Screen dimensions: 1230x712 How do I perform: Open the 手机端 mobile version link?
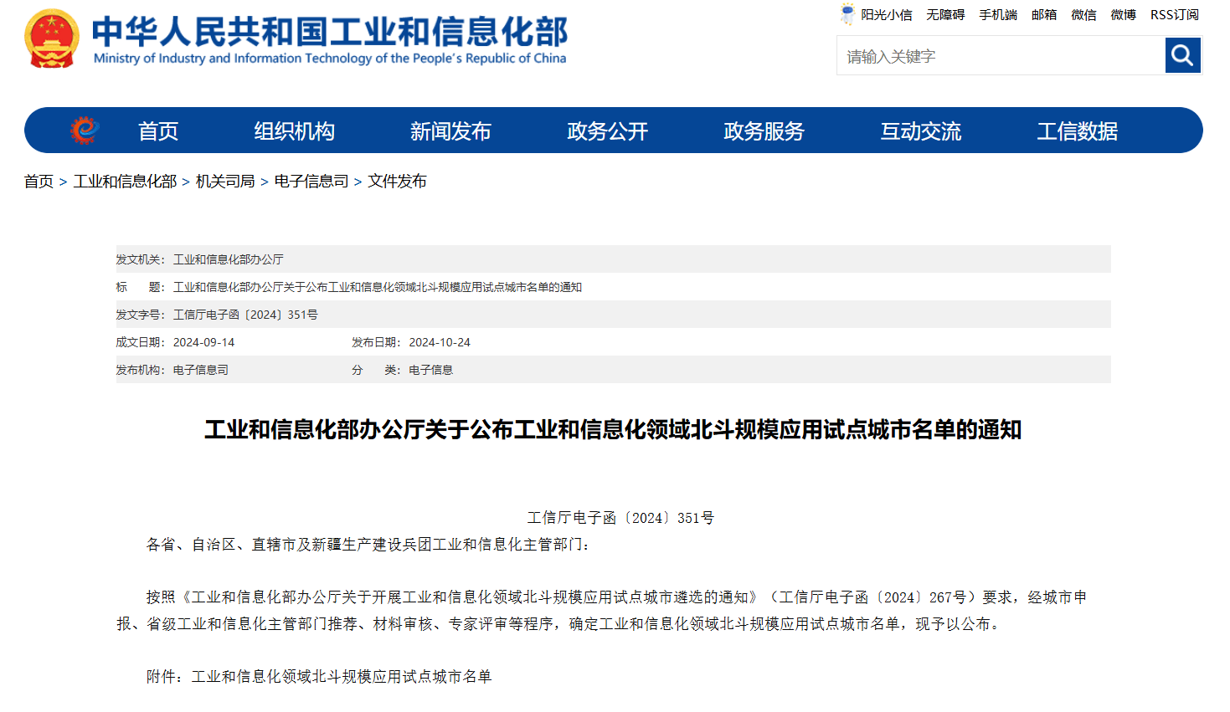998,15
